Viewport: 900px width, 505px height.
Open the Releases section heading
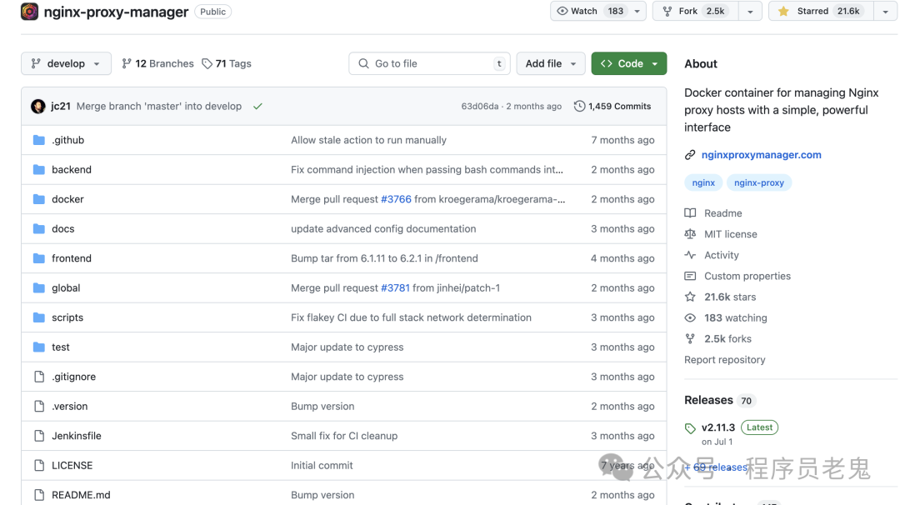click(708, 400)
